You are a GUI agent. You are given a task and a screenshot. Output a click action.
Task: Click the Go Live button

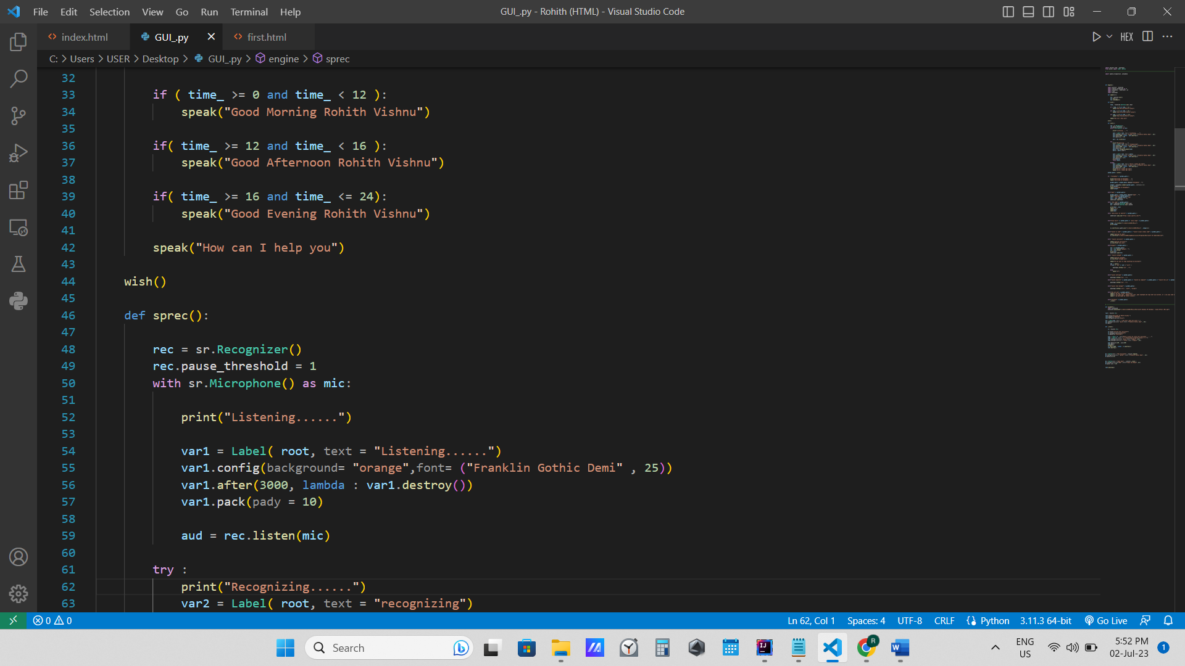[1106, 620]
